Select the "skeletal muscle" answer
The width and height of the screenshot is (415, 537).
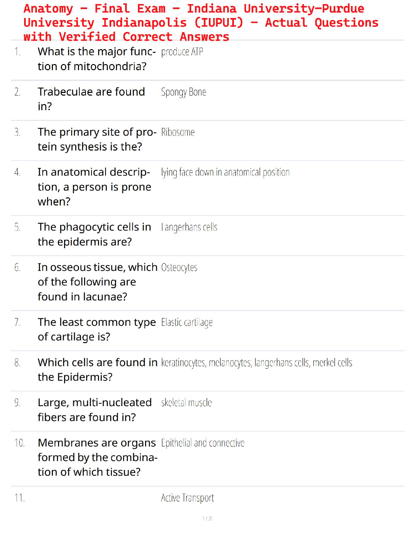pyautogui.click(x=186, y=403)
